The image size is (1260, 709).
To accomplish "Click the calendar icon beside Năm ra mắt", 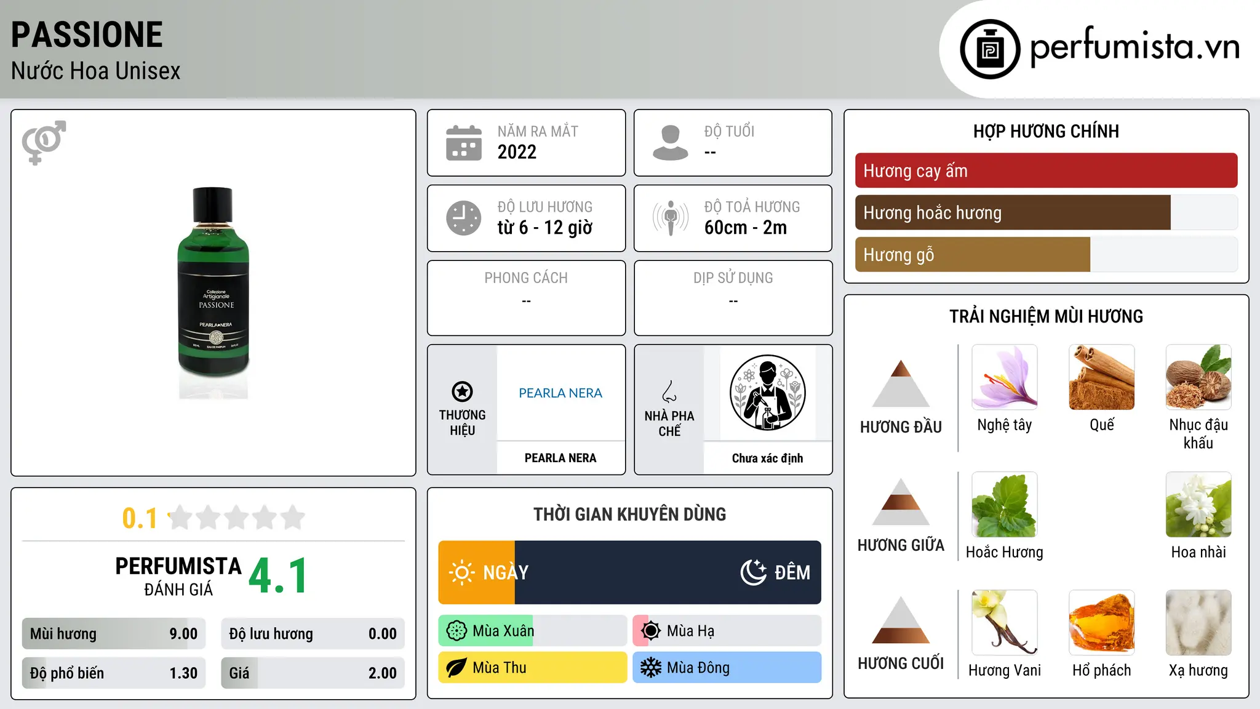I will click(464, 143).
